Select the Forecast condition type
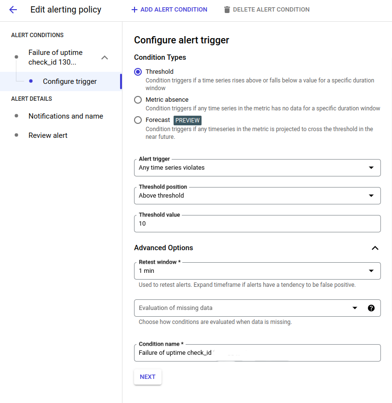 pyautogui.click(x=138, y=120)
